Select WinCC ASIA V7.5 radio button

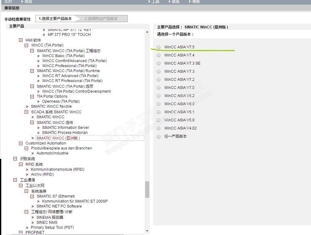(x=159, y=47)
